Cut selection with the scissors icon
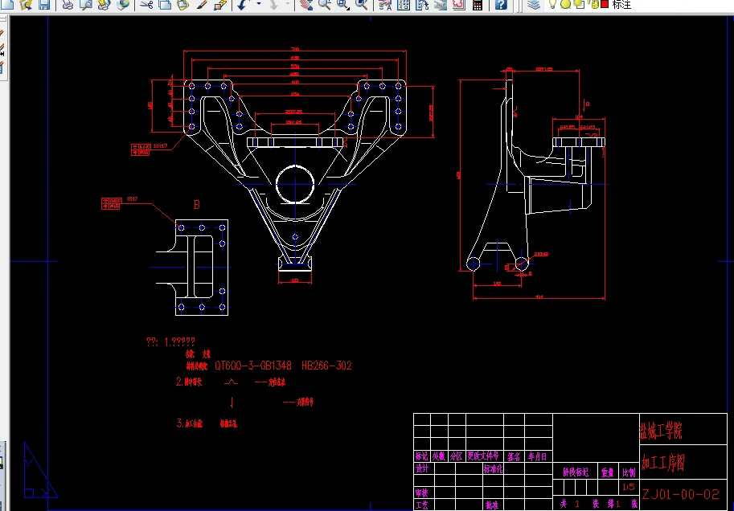Screen dimensions: 734x511 (x=146, y=5)
